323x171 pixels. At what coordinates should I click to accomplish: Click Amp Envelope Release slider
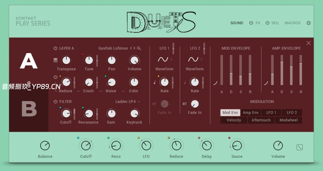(301, 70)
